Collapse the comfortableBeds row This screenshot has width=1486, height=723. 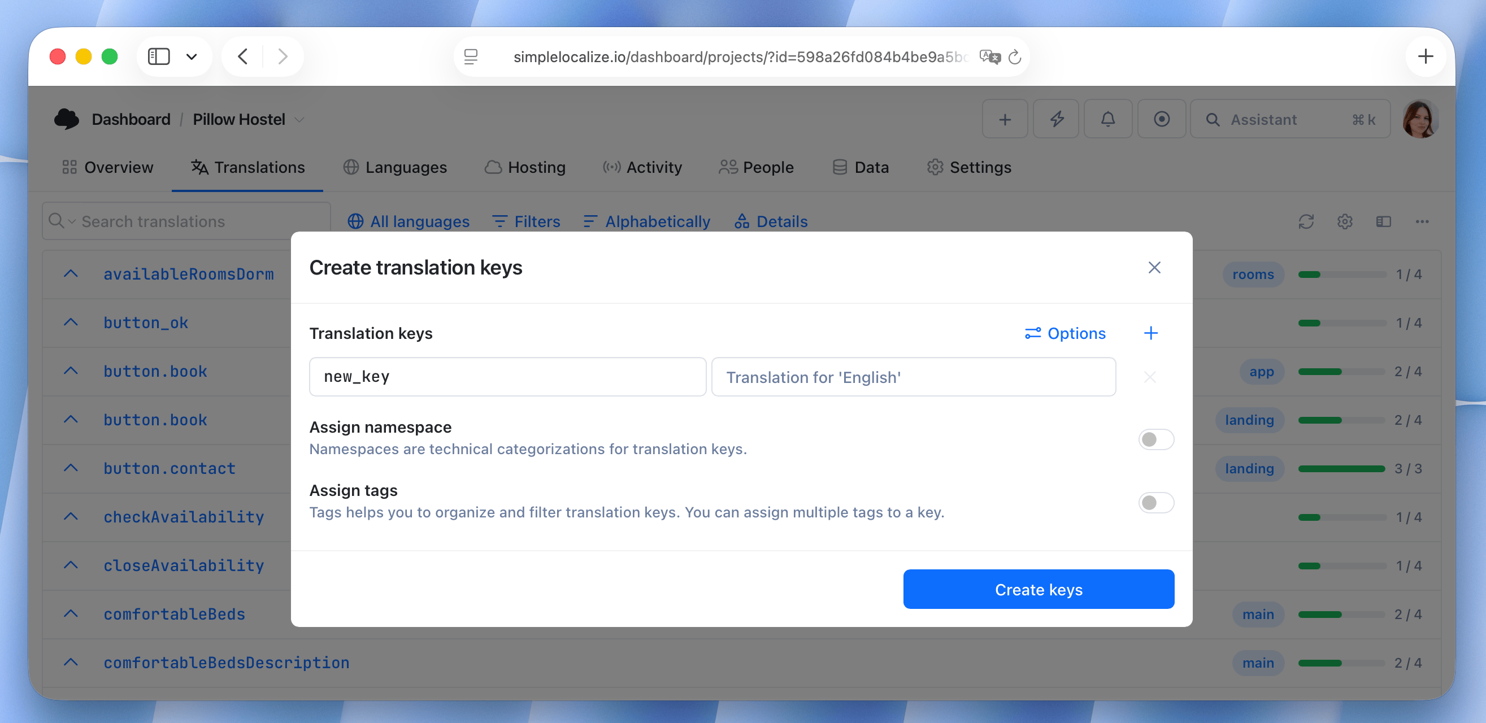[71, 613]
